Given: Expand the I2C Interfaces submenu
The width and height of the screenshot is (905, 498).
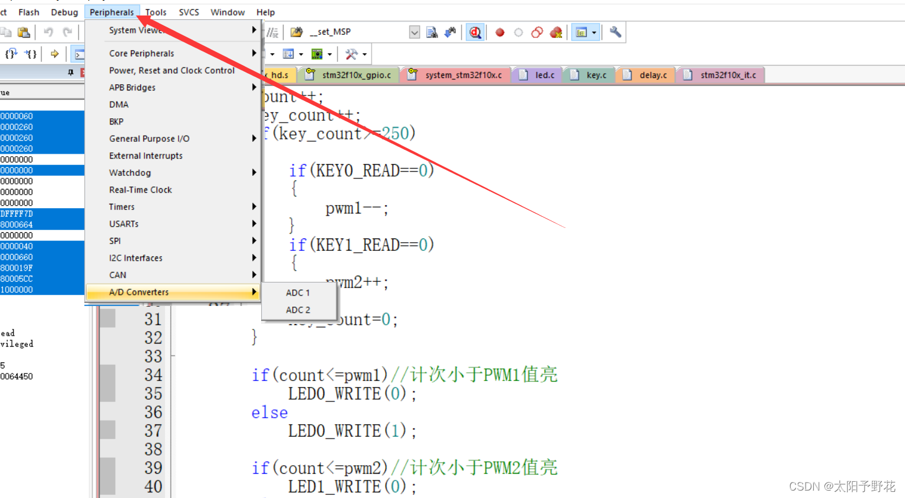Looking at the screenshot, I should [x=173, y=258].
